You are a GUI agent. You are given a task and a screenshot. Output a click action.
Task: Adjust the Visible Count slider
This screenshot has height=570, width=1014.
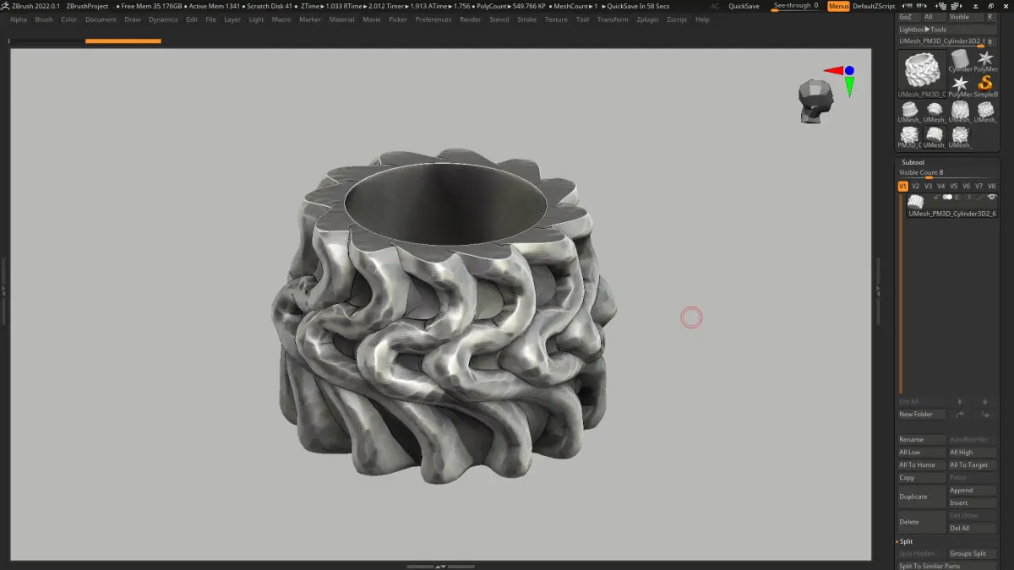[x=946, y=173]
